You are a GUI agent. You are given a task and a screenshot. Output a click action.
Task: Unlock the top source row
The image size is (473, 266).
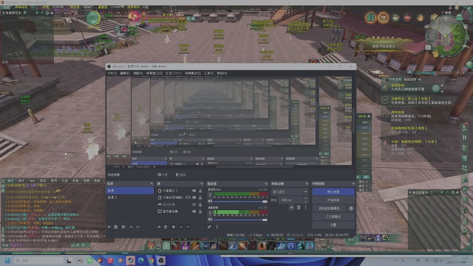(200, 190)
